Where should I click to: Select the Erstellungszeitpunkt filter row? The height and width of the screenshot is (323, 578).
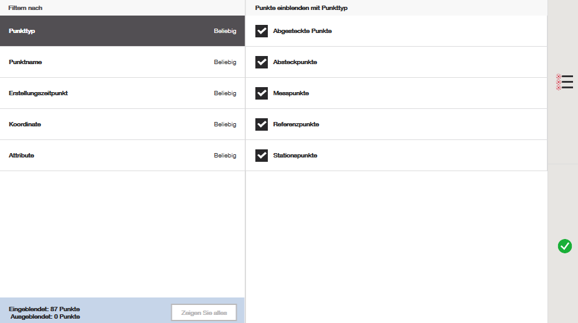coord(122,93)
